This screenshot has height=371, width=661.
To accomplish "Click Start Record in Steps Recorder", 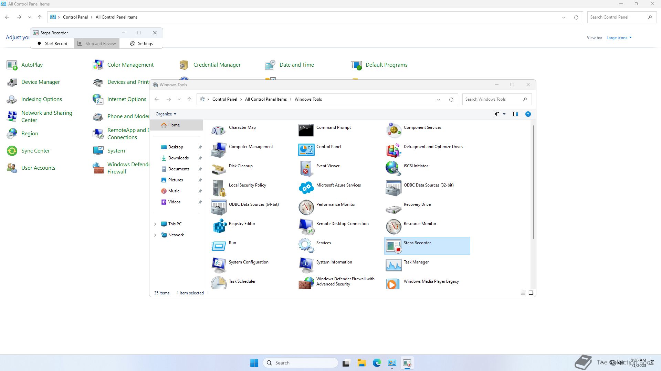I will (x=52, y=44).
